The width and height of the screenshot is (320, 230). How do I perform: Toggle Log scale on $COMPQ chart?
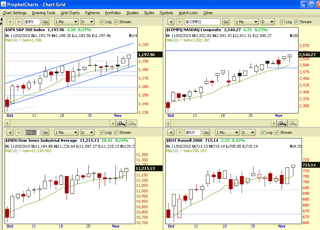(286, 22)
